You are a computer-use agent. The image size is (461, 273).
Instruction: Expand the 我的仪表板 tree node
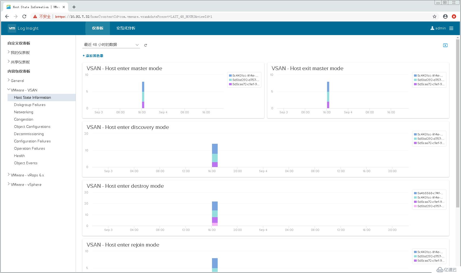[9, 52]
